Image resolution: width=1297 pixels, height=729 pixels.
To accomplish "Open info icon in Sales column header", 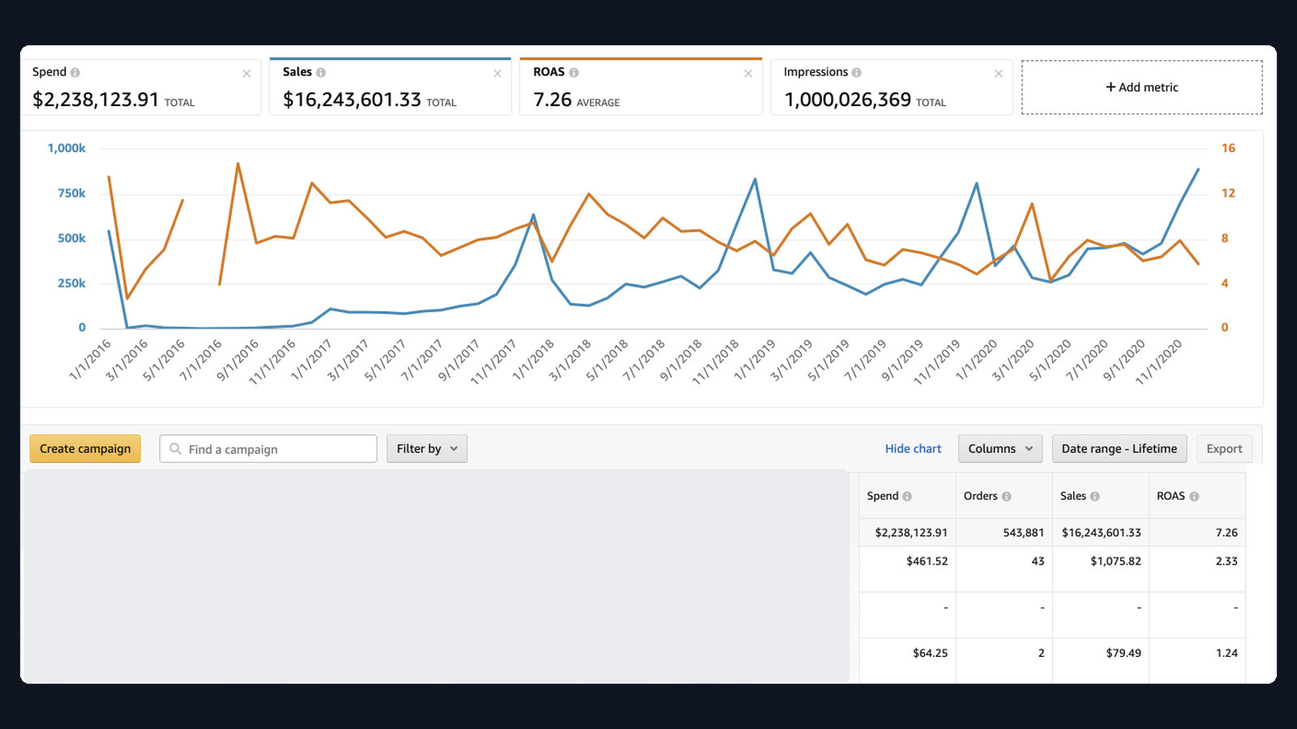I will 1095,497.
